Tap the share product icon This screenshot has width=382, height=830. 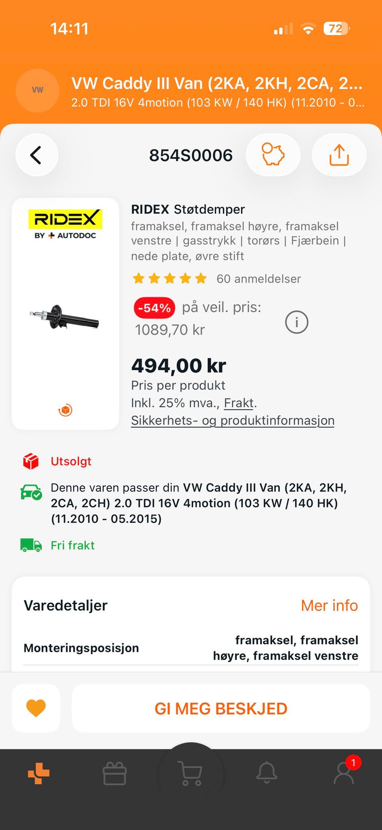(339, 155)
